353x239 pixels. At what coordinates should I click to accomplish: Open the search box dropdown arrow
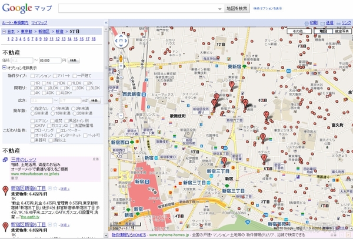[x=219, y=9]
